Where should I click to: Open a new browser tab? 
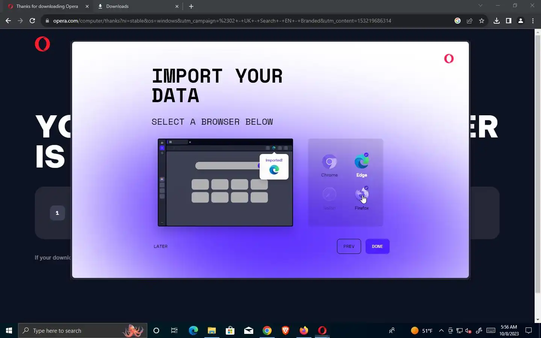coord(191,6)
